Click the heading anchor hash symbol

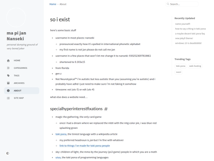[106, 109]
